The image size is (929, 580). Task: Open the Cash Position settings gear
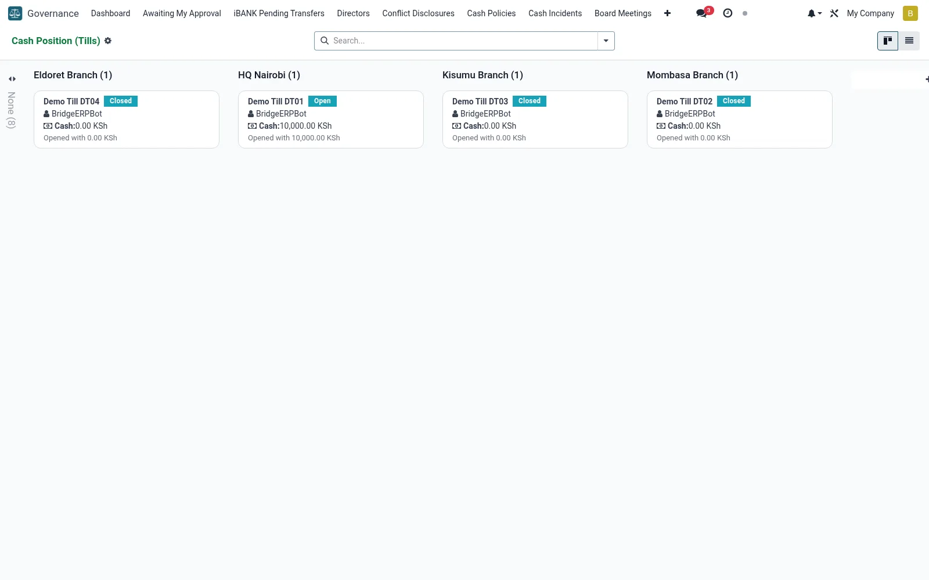(108, 41)
